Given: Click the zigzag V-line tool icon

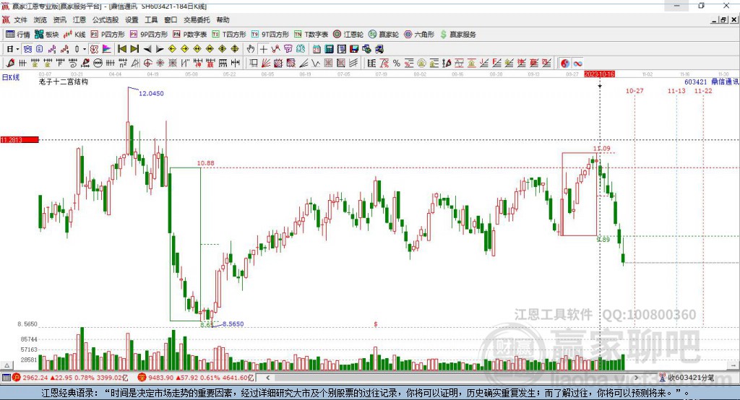Looking at the screenshot, I should (x=316, y=64).
